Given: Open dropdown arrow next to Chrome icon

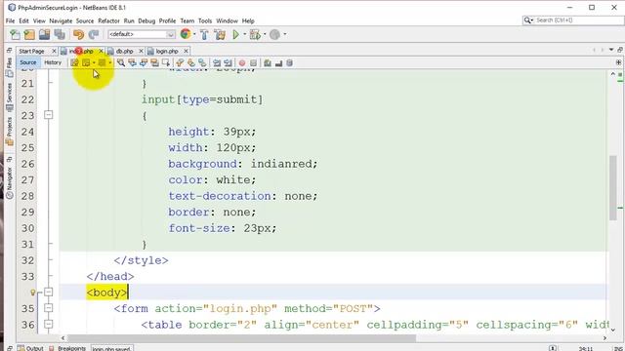Looking at the screenshot, I should pos(194,35).
